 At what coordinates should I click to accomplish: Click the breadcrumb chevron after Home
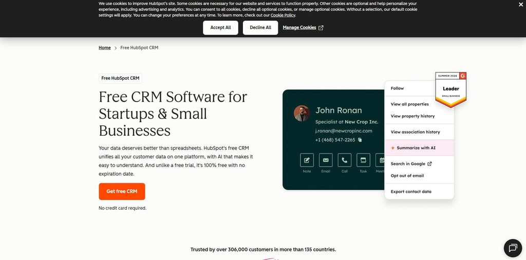coord(116,48)
